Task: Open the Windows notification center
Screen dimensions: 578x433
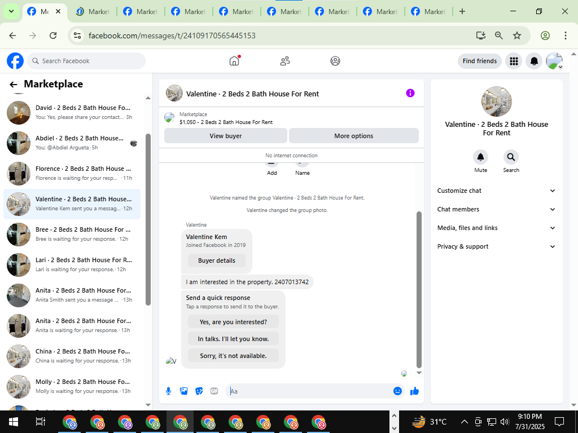Action: tap(559, 422)
